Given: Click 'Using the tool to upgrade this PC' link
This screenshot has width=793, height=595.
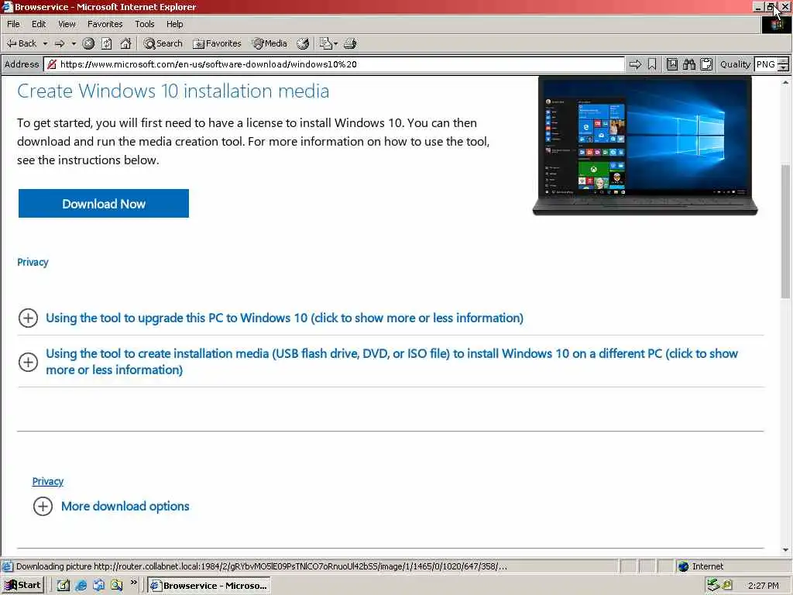Looking at the screenshot, I should [285, 318].
